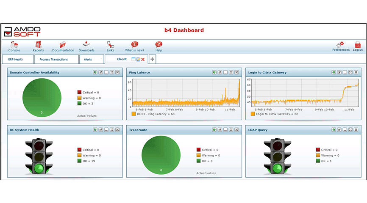
Task: Click 'DC01 - Ping Latency = 63' label
Action: pos(156,114)
